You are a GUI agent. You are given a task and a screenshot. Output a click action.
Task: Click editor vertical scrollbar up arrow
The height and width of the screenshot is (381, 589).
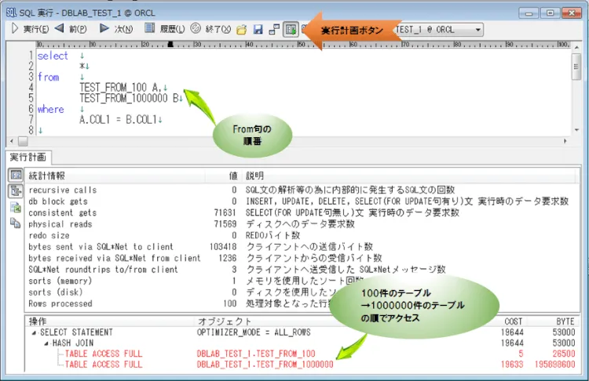click(x=576, y=48)
